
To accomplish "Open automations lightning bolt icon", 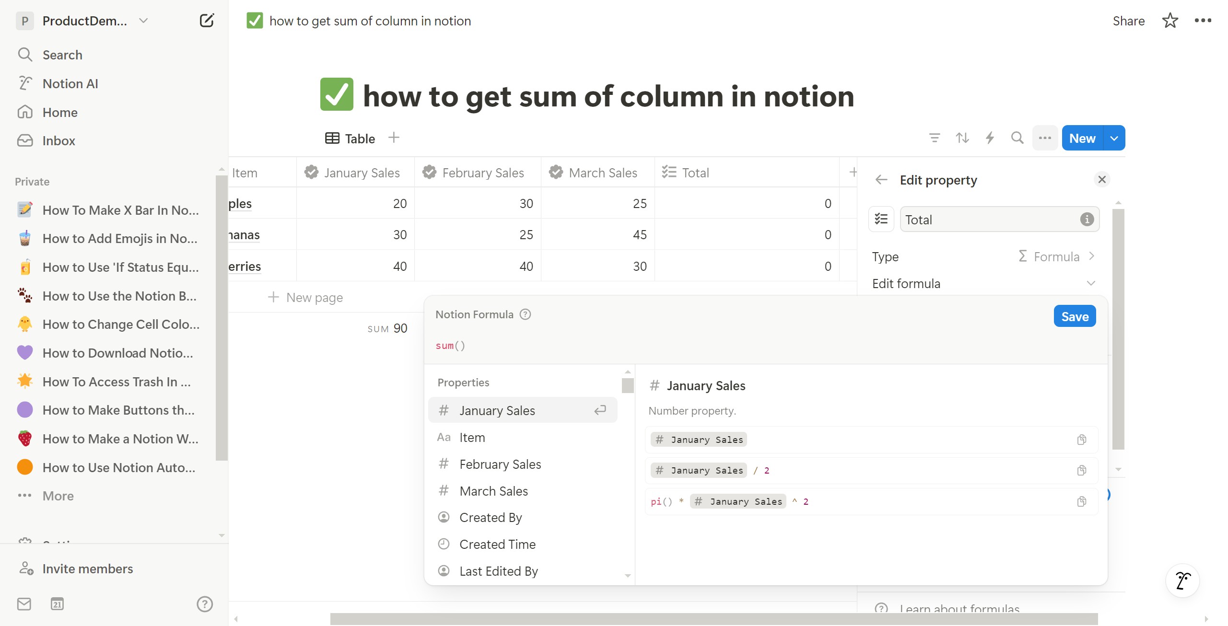I will [x=989, y=138].
